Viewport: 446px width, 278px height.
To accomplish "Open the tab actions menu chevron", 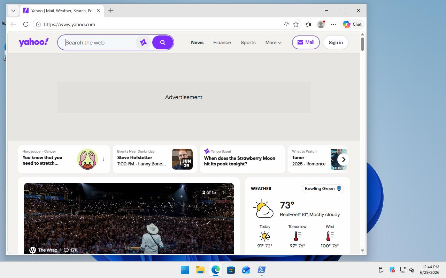I will coord(13,10).
